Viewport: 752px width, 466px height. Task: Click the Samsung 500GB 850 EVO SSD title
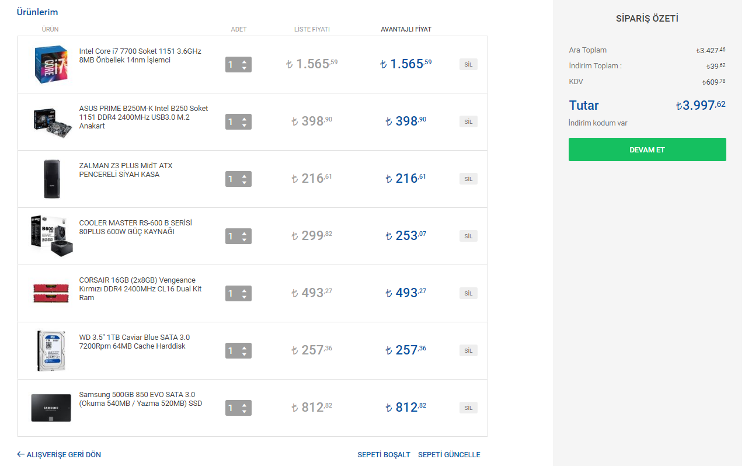tap(141, 399)
